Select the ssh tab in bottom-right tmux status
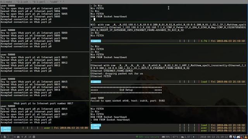 coord(95,128)
